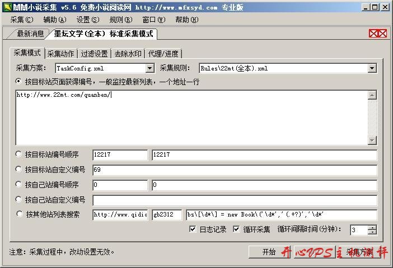
Task: Choose the 按自己站自定义编号 radio option
Action: (19, 200)
